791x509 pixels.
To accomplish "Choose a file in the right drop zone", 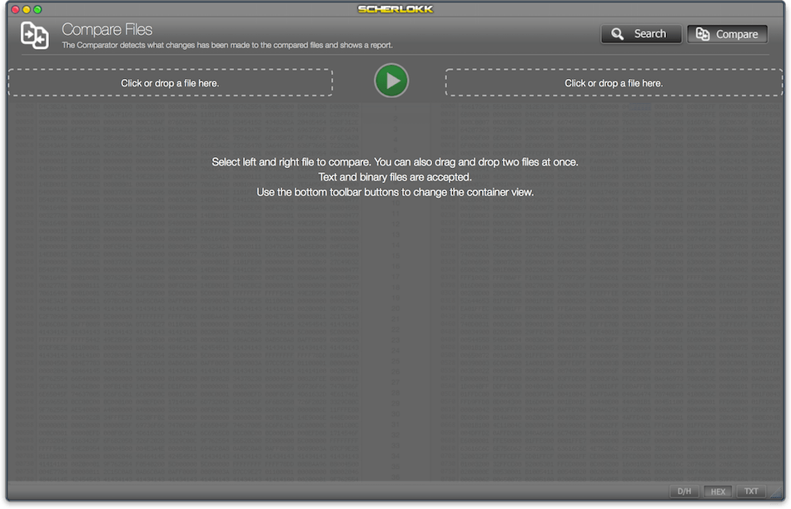I will [614, 82].
